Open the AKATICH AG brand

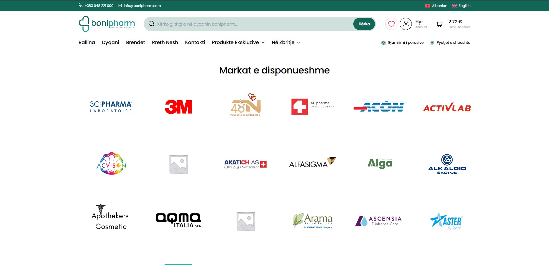[x=246, y=164]
